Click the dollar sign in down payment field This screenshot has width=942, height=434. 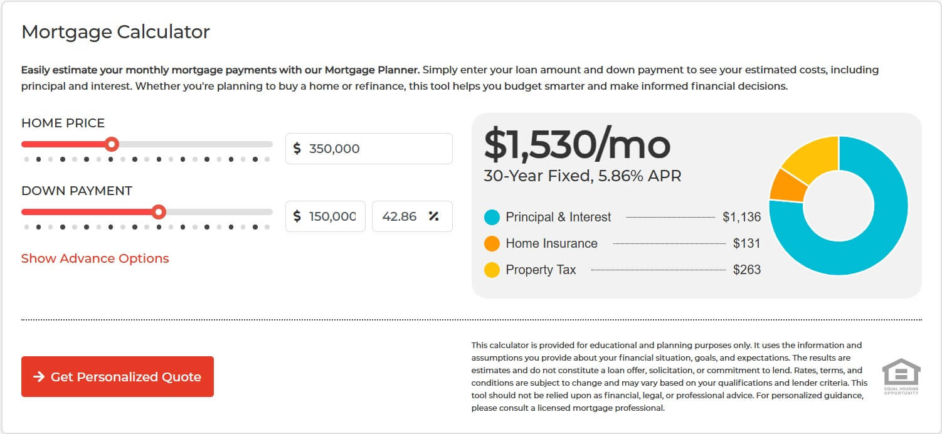coord(297,216)
